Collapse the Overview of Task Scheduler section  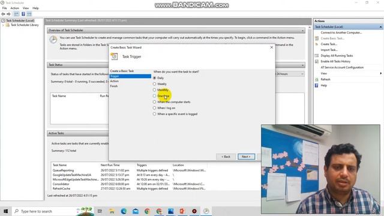click(x=302, y=31)
